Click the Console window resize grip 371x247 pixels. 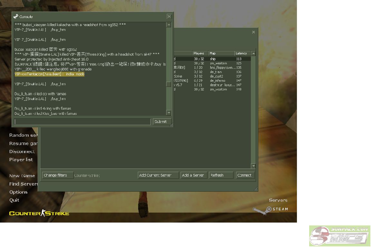171,125
